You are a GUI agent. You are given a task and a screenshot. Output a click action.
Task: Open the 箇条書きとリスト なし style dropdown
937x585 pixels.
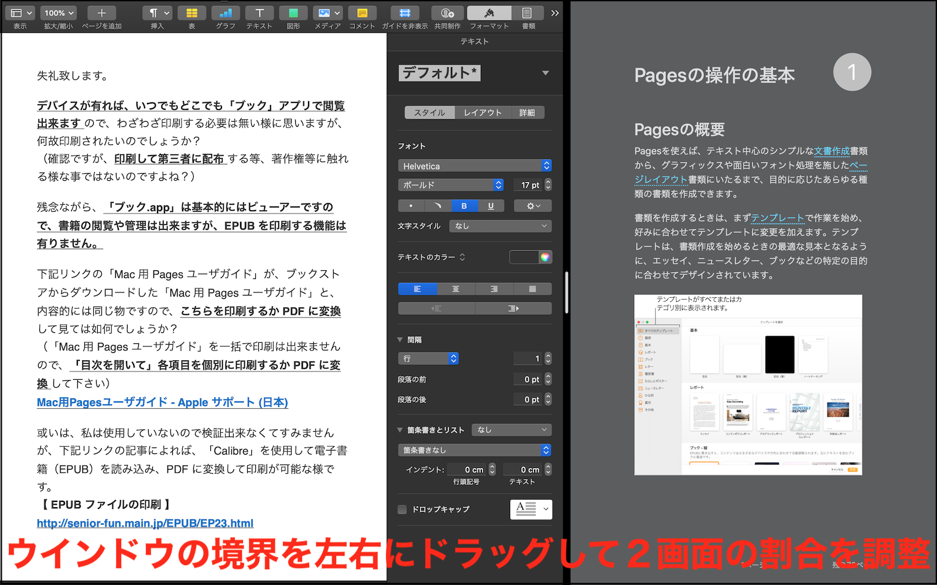coord(511,430)
